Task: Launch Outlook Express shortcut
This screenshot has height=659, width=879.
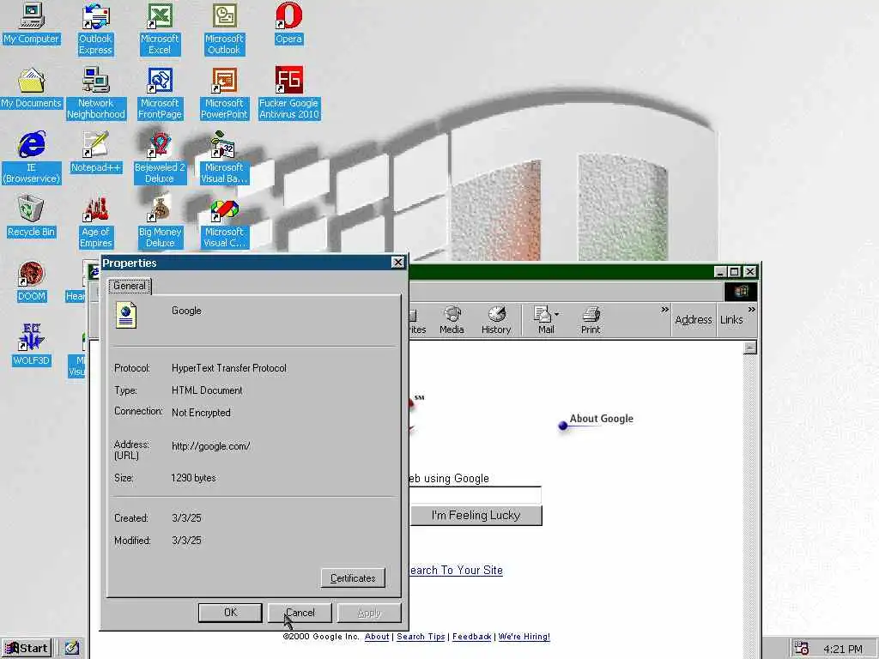Action: click(x=95, y=29)
